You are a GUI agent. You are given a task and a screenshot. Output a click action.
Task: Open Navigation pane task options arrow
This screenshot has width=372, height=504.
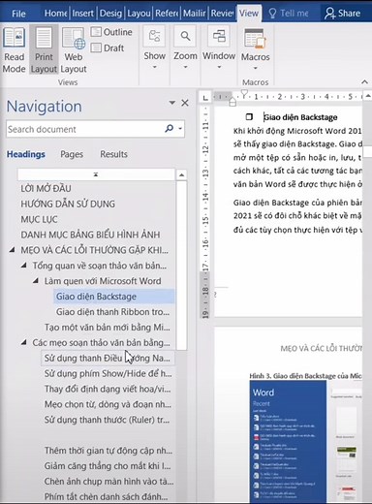tap(172, 103)
